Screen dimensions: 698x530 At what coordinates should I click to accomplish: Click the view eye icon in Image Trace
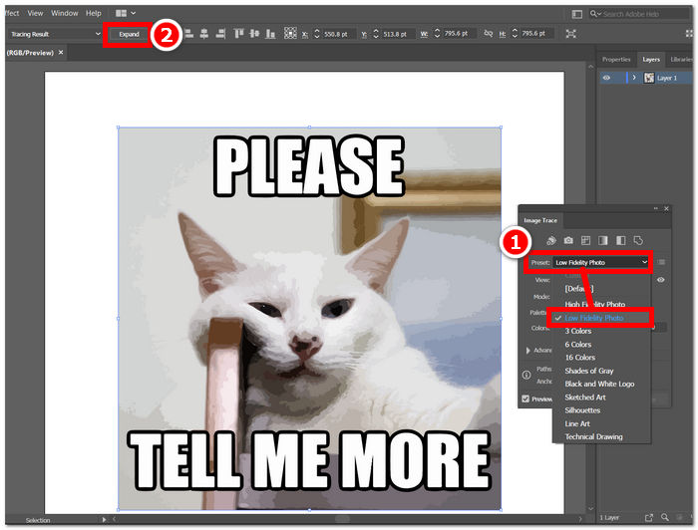661,280
